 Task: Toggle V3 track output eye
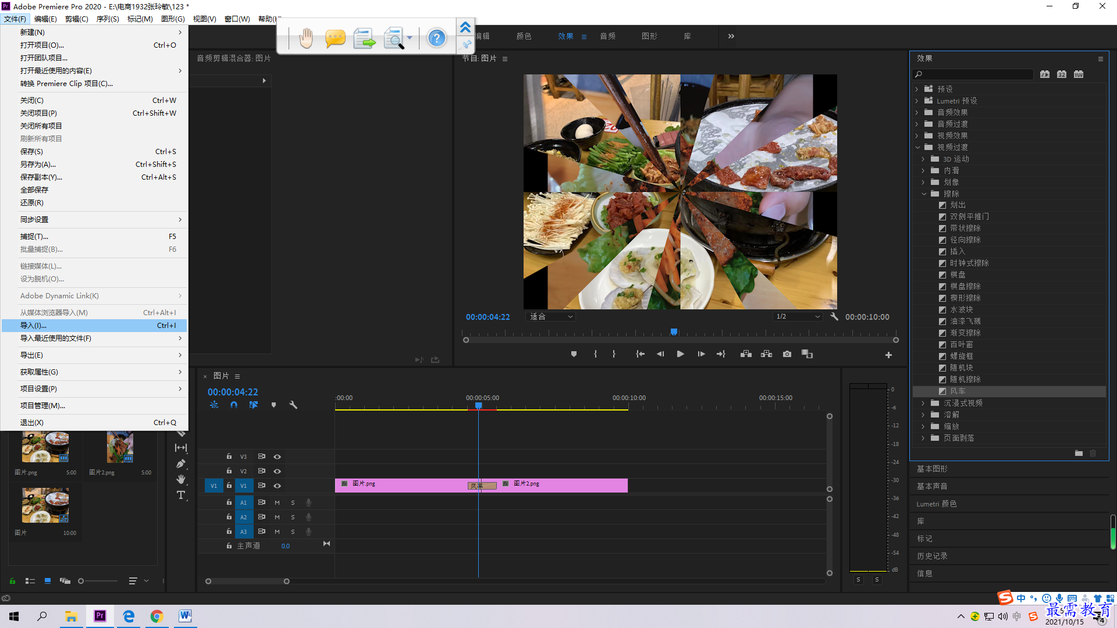tap(277, 456)
